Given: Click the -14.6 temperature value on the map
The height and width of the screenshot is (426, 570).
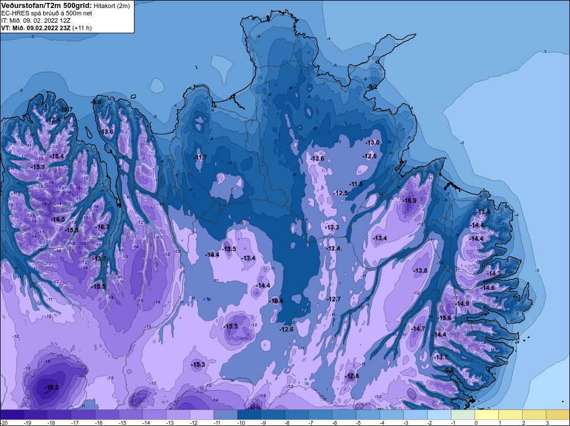Looking at the screenshot, I should pos(488,288).
